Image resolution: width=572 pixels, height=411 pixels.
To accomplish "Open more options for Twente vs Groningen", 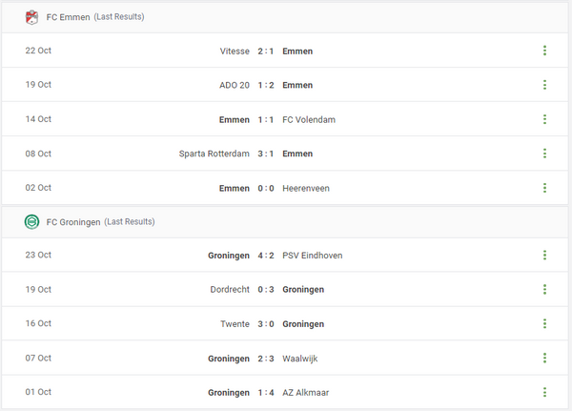I will click(544, 323).
